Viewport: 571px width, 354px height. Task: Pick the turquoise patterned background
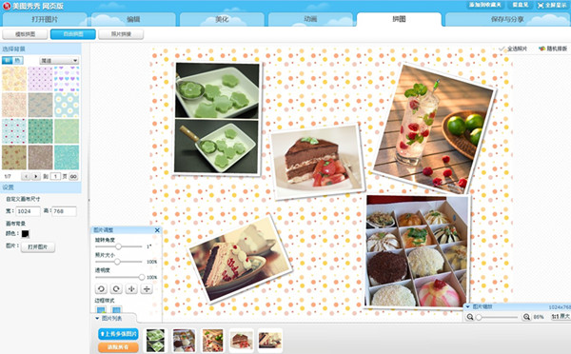(67, 157)
